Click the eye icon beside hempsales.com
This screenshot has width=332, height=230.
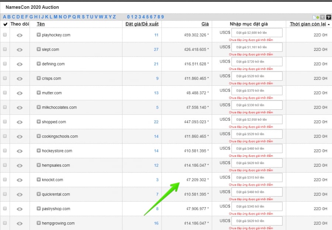[20, 165]
